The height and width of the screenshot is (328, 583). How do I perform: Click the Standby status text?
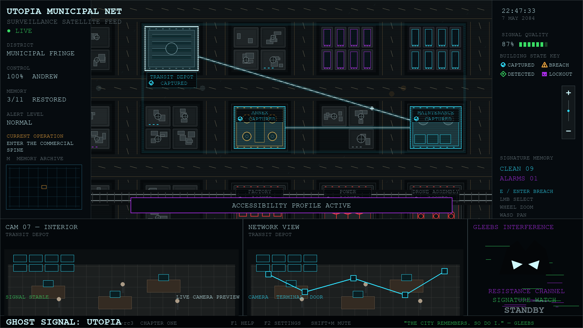524,310
